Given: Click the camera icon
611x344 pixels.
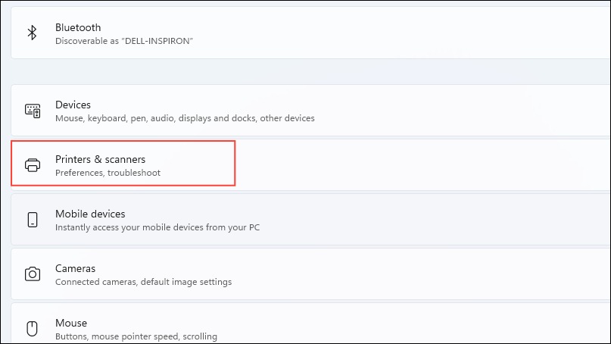Looking at the screenshot, I should pyautogui.click(x=33, y=274).
